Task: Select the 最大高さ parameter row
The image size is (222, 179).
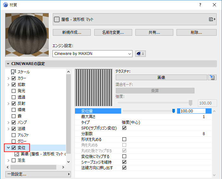Action: coord(143,117)
